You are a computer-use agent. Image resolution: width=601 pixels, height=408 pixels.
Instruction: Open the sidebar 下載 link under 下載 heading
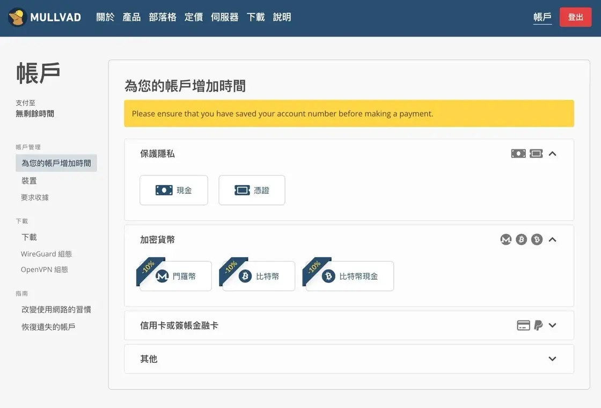coord(29,237)
